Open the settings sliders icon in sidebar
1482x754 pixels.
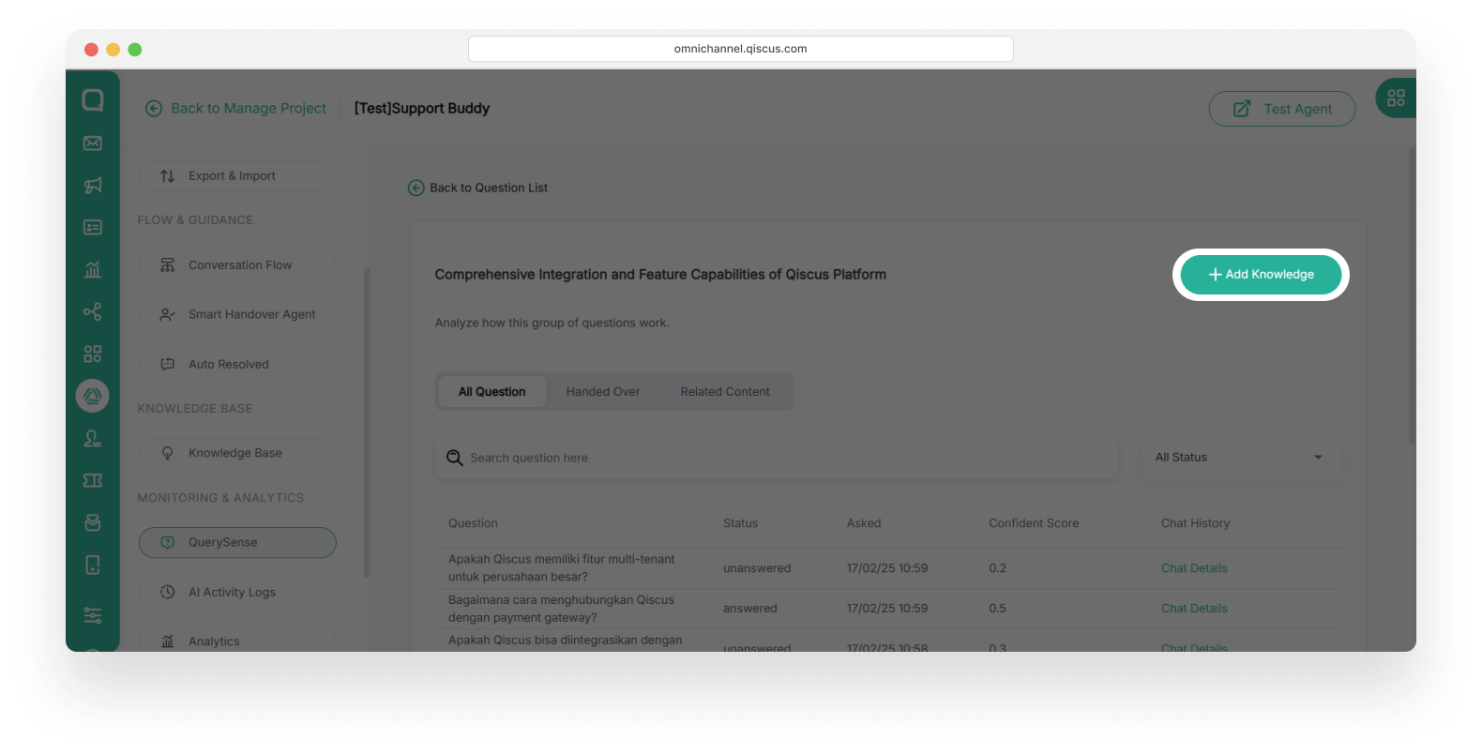(92, 615)
